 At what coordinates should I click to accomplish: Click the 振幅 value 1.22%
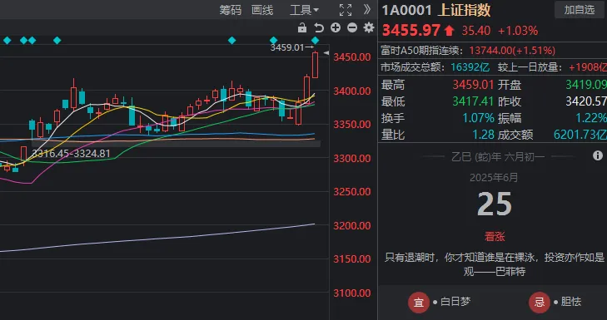pyautogui.click(x=590, y=118)
